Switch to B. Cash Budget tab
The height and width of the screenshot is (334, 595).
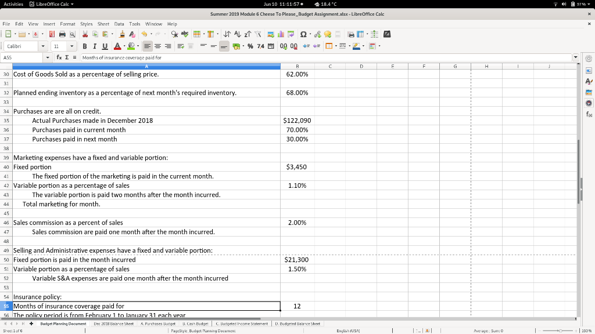pyautogui.click(x=195, y=324)
